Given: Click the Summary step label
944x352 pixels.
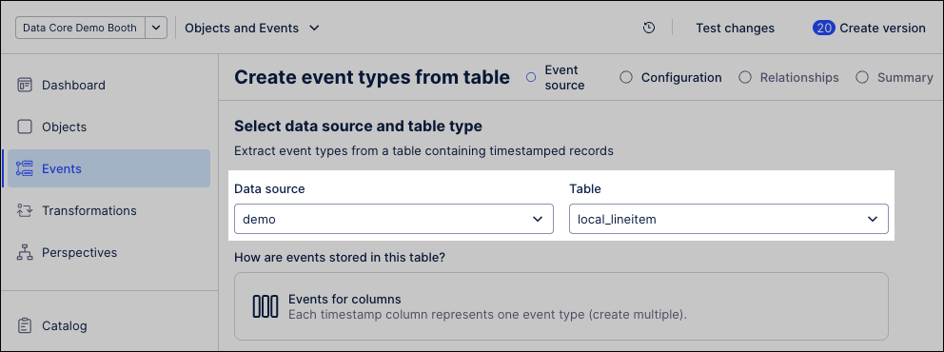Looking at the screenshot, I should coord(905,78).
